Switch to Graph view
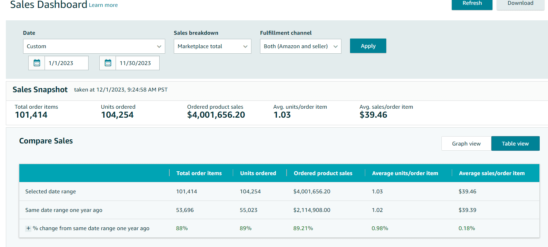Screen dimensions: 548x247 466,143
